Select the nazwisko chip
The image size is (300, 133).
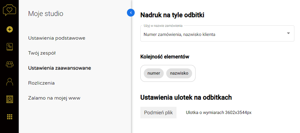tap(179, 73)
